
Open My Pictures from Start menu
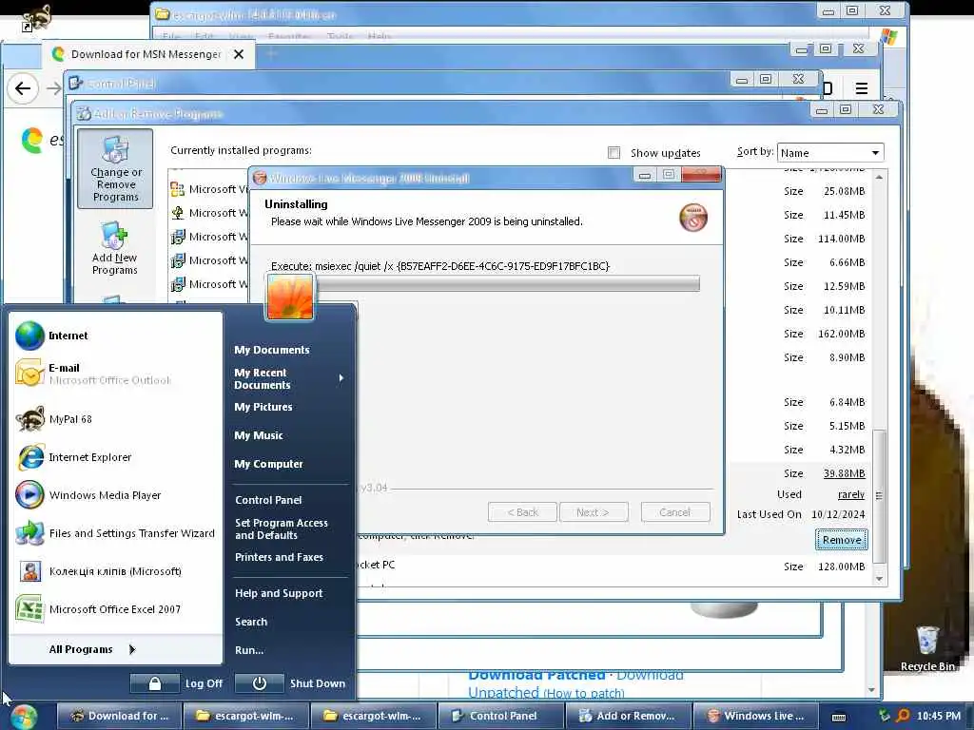[263, 407]
